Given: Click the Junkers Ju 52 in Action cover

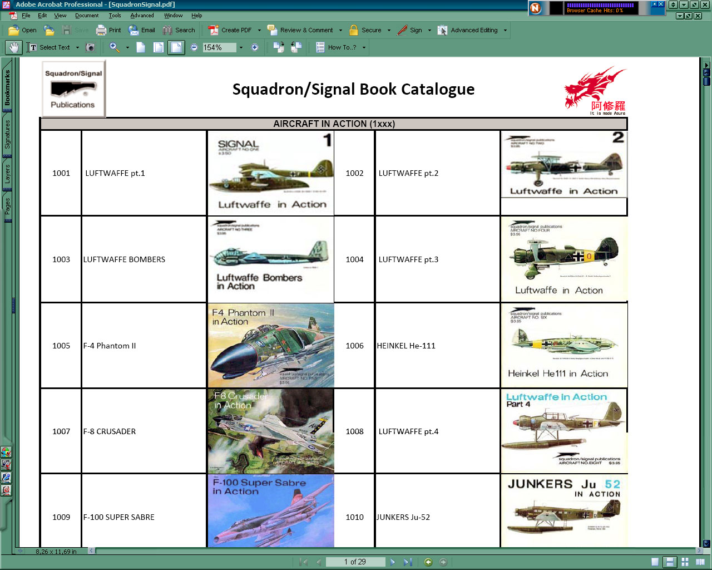Looking at the screenshot, I should pos(564,510).
